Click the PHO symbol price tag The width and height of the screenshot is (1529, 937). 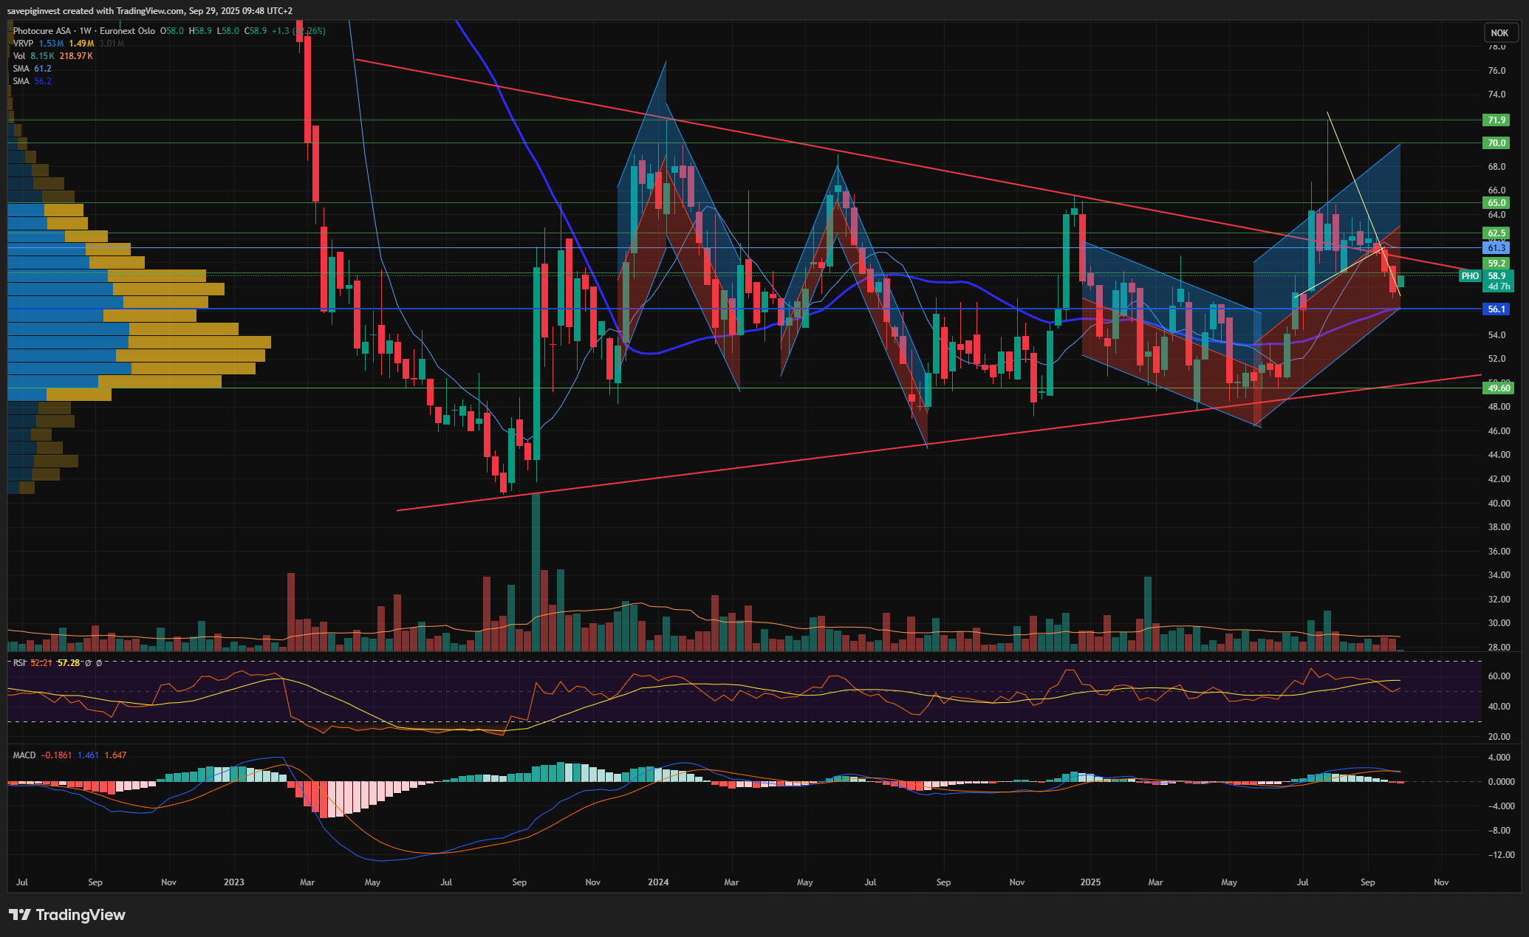(1470, 276)
